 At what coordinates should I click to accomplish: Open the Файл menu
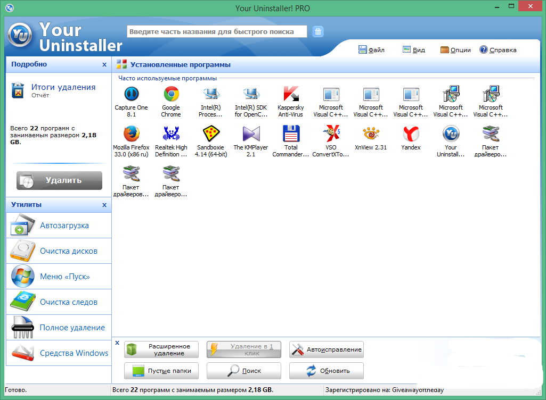point(371,50)
